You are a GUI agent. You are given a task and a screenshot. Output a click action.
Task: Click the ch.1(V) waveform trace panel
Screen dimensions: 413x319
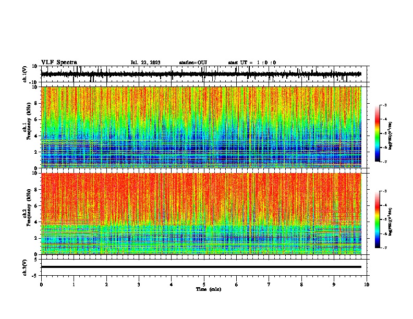click(x=204, y=74)
